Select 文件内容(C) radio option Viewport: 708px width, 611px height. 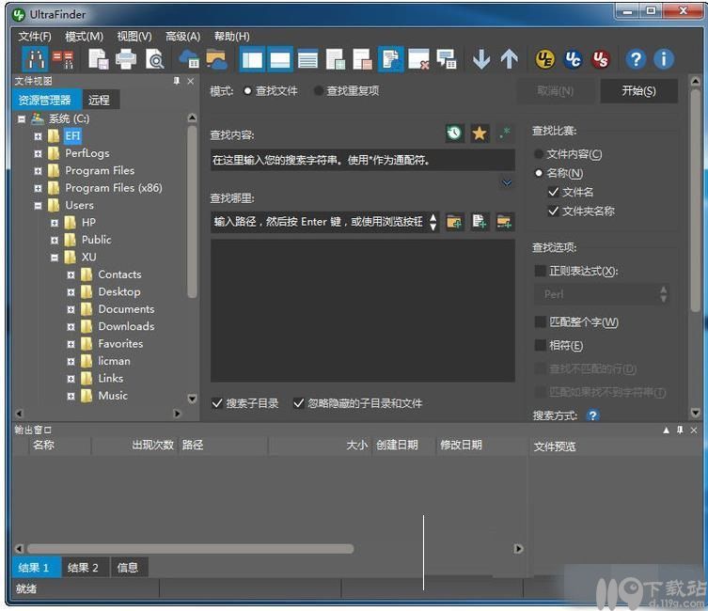[538, 154]
